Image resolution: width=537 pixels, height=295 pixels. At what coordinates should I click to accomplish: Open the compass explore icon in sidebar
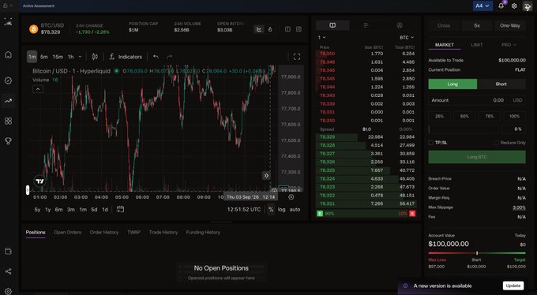[8, 80]
